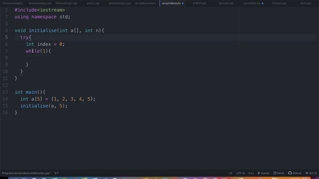Click the cursor position 5:7 indicator
Screen dimensions: 319x179
coord(56,173)
